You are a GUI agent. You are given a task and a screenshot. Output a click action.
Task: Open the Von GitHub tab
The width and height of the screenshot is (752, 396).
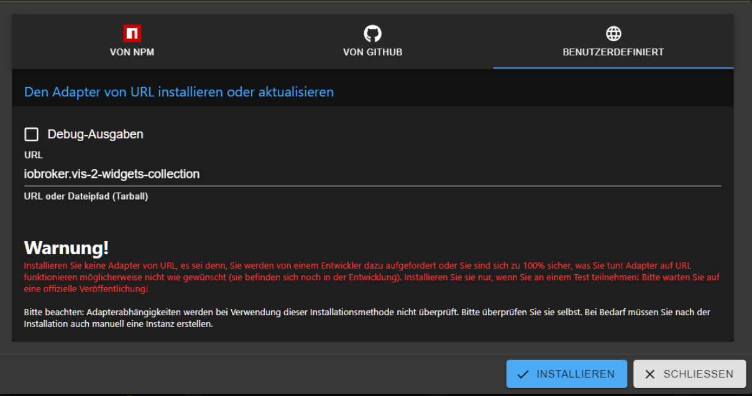[372, 42]
